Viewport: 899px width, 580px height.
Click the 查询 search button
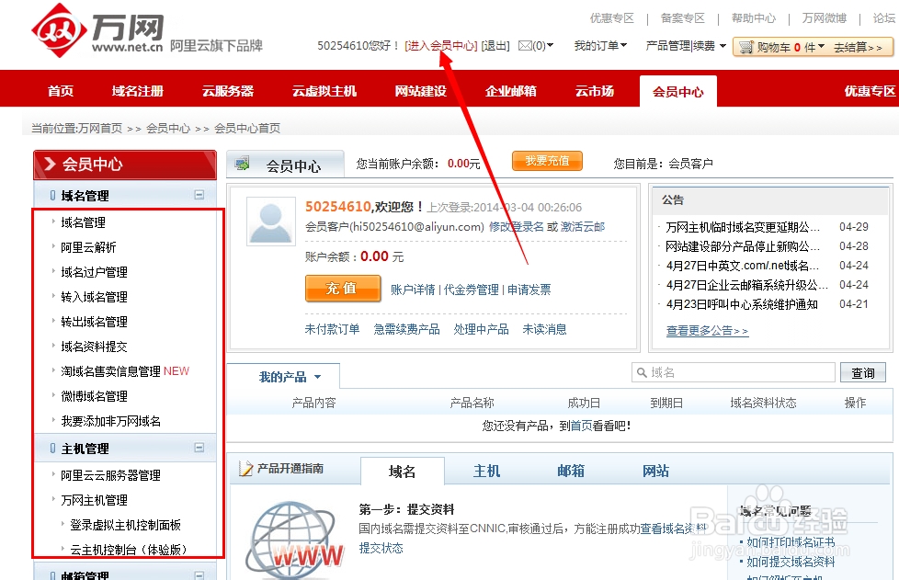(x=863, y=372)
